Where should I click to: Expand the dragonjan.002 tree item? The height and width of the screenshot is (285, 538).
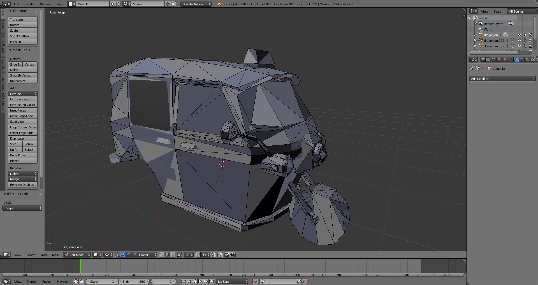pyautogui.click(x=475, y=41)
